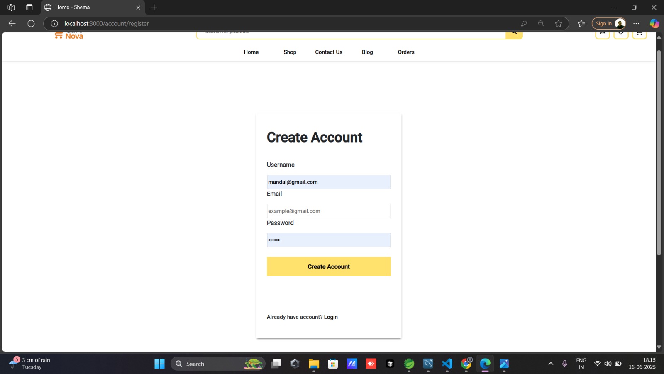664x374 pixels.
Task: Open the Blog navigation link
Action: pos(367,52)
